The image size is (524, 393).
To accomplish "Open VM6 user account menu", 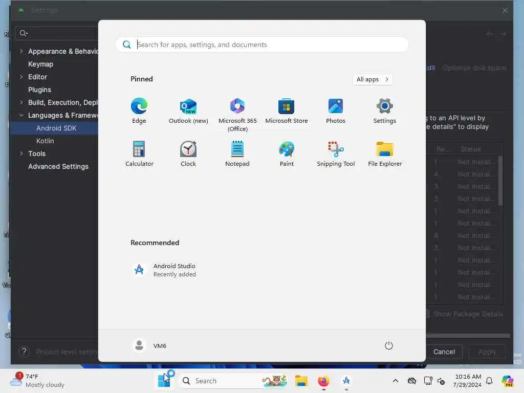I will point(149,345).
